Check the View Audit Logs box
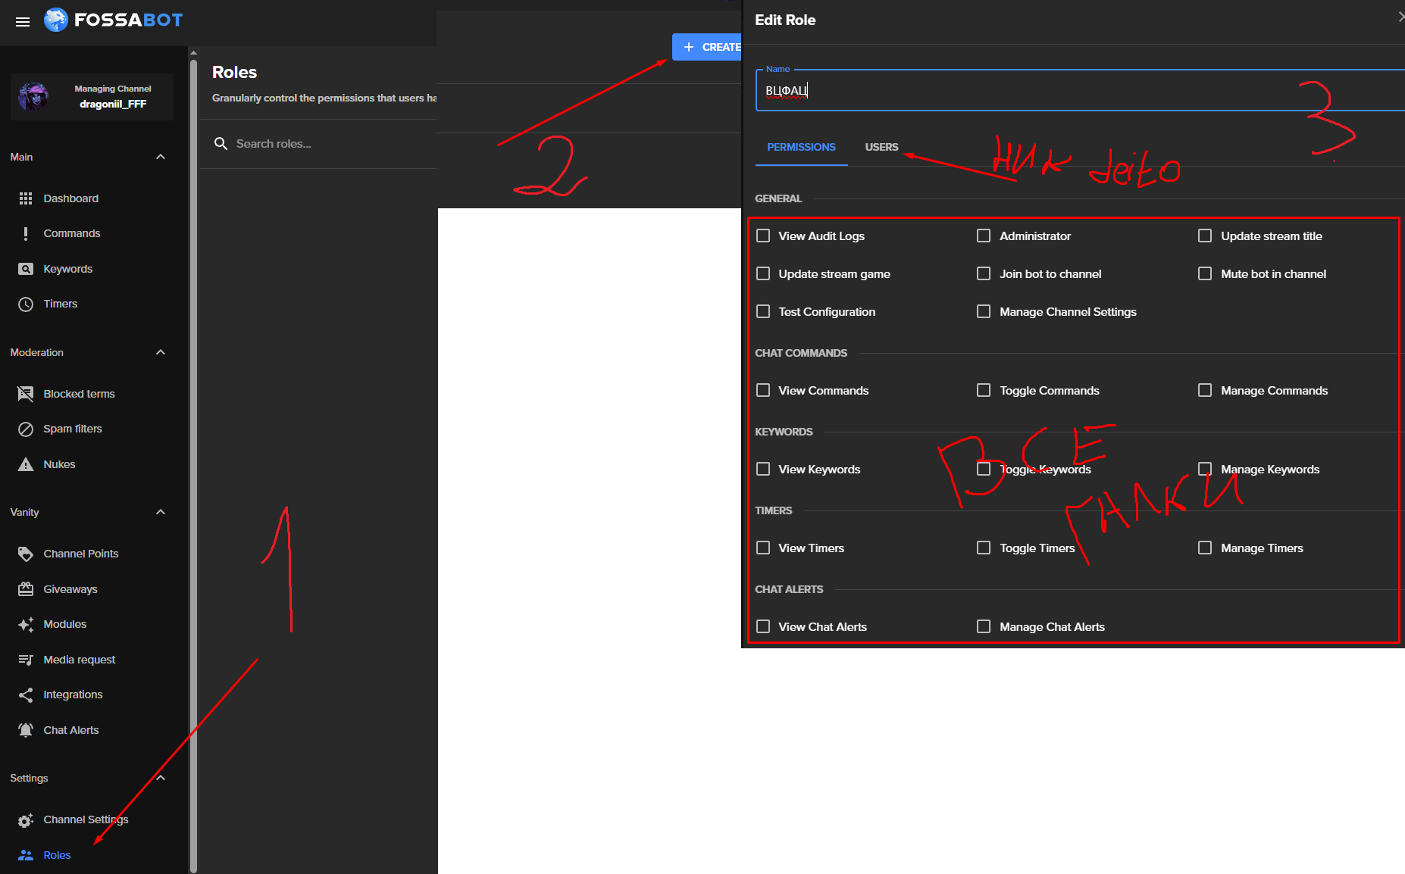Screen dimensions: 1405x874 click(763, 236)
